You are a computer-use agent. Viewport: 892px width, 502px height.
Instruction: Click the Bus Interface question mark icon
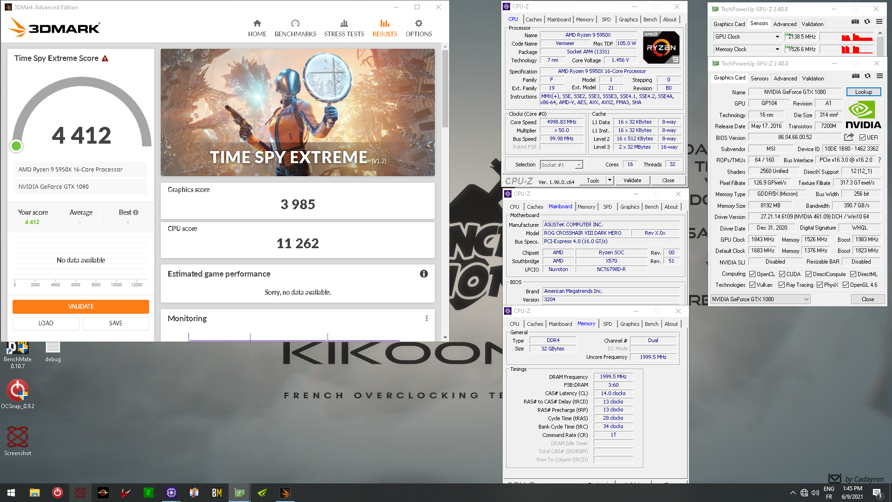click(879, 160)
